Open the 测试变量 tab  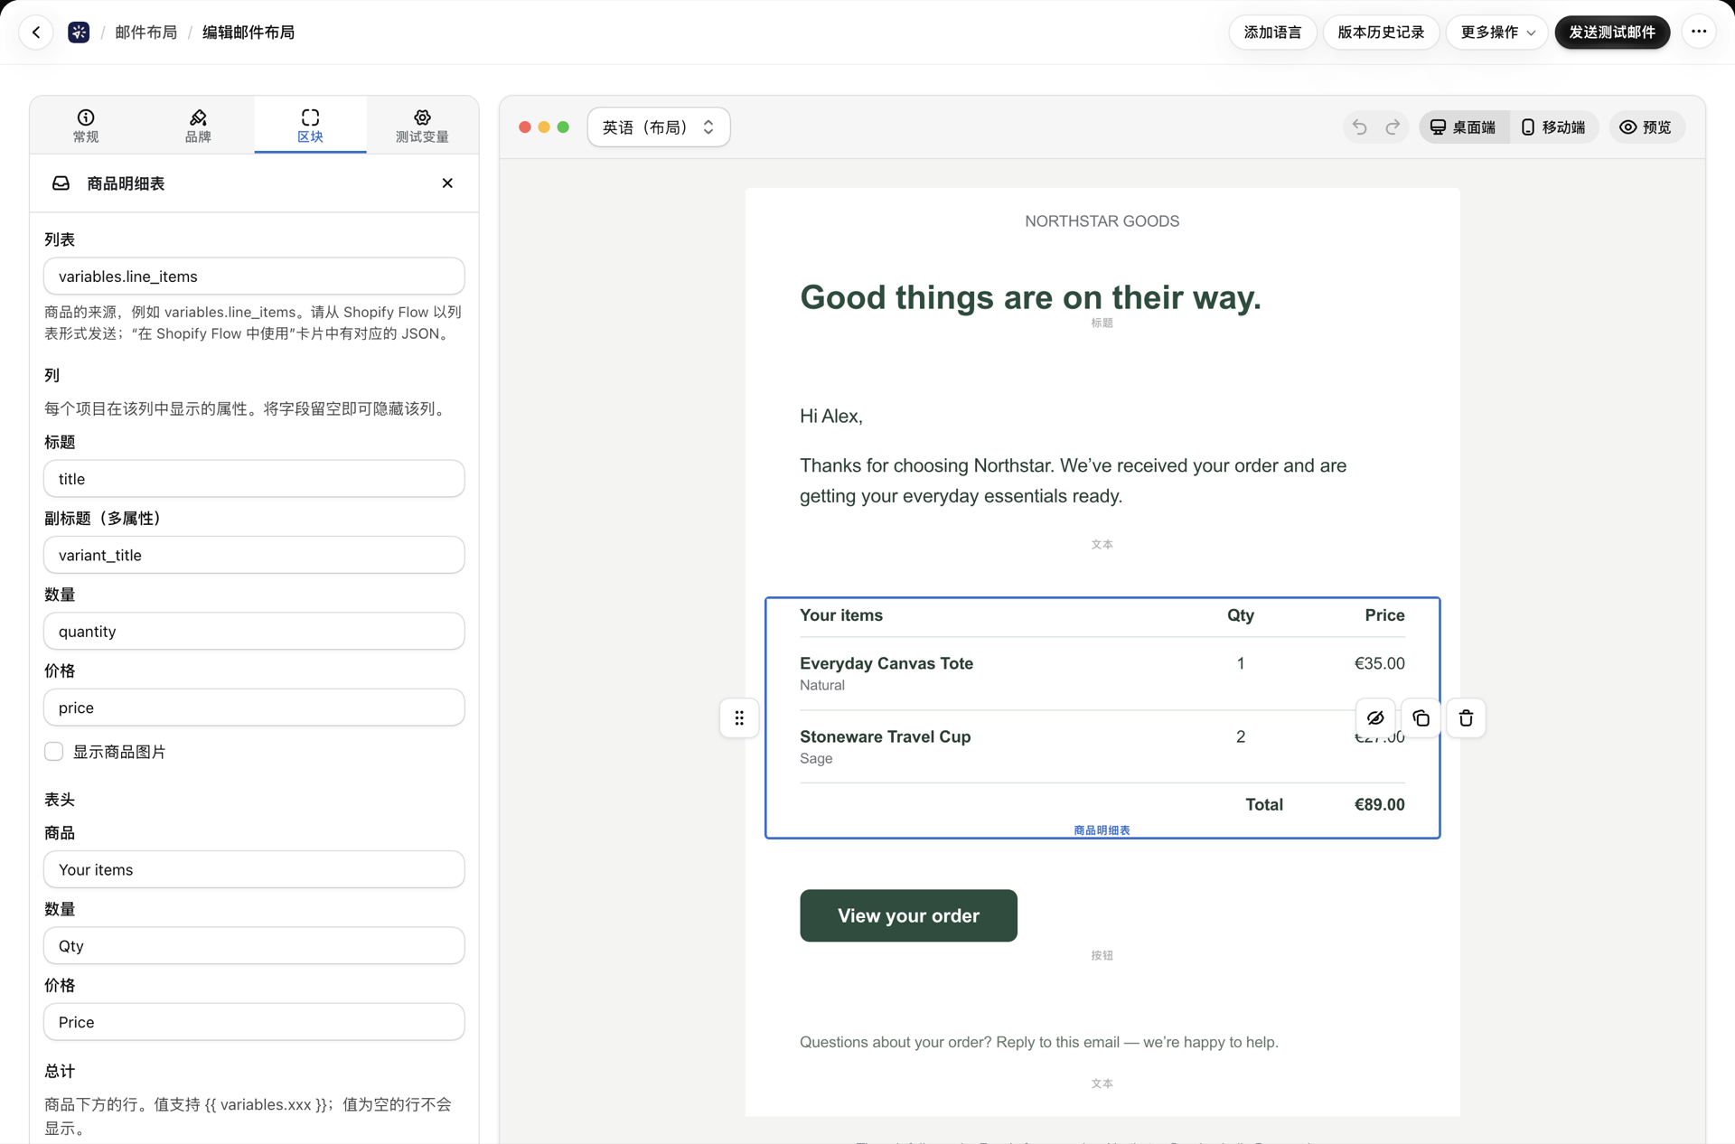click(x=422, y=126)
